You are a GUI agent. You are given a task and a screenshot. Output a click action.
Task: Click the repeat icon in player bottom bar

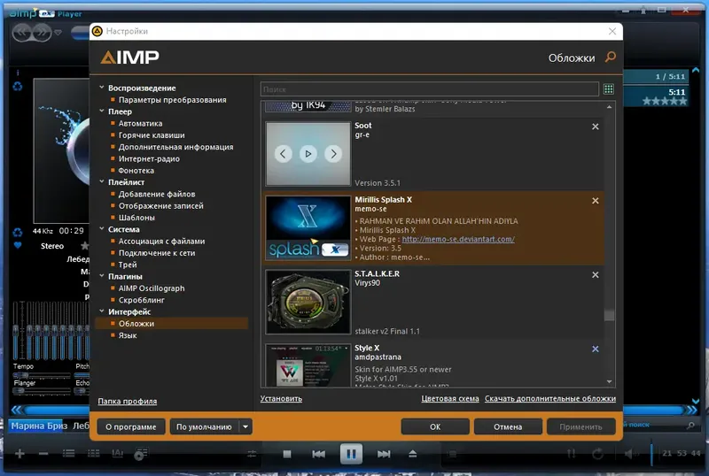(597, 453)
